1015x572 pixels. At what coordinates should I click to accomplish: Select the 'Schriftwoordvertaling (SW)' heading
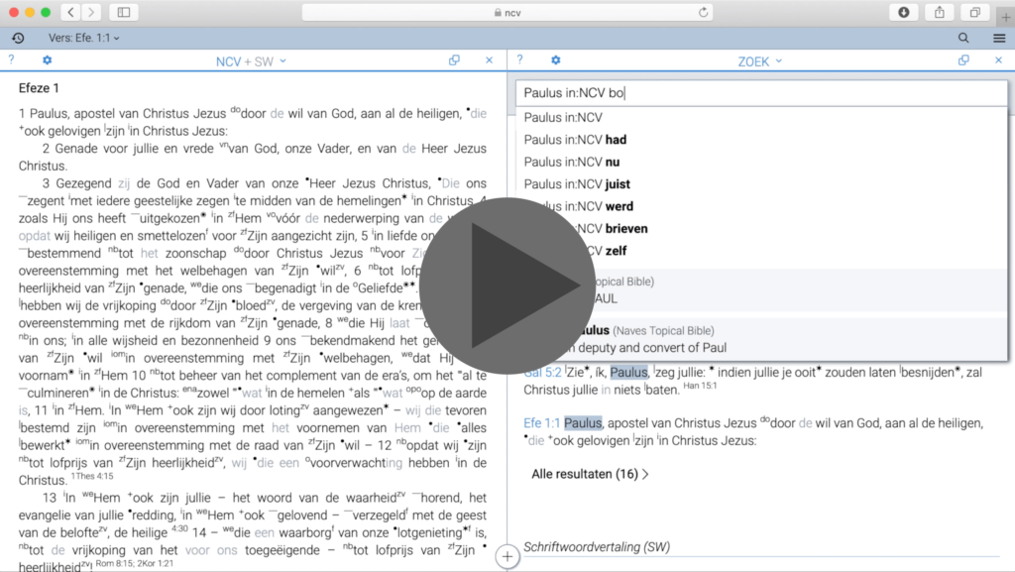[x=597, y=547]
